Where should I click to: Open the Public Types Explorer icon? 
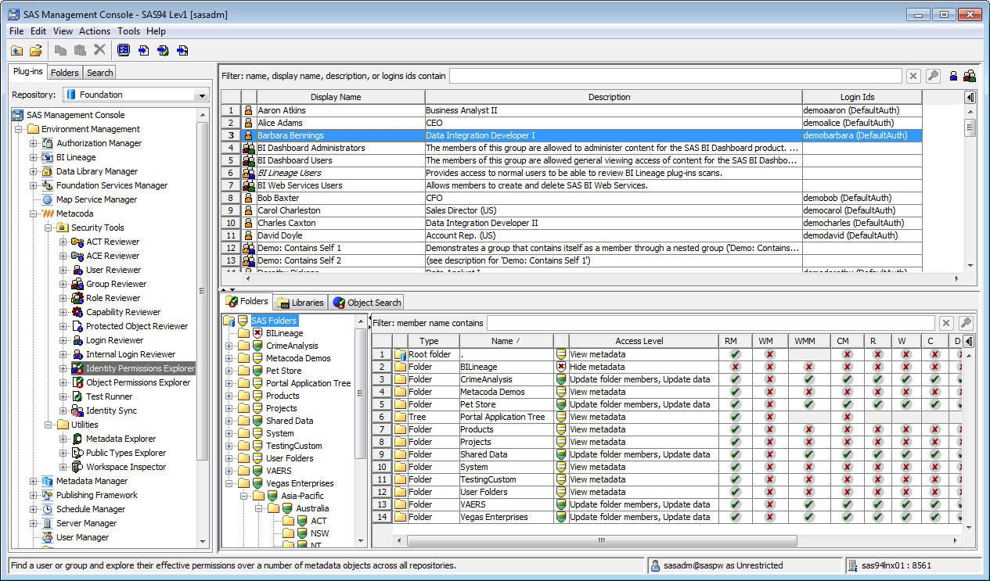point(77,453)
